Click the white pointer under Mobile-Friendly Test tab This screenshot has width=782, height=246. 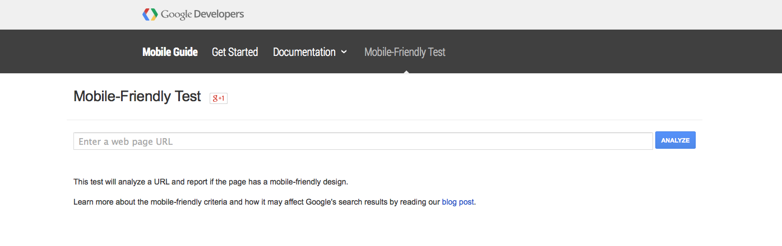pyautogui.click(x=406, y=71)
